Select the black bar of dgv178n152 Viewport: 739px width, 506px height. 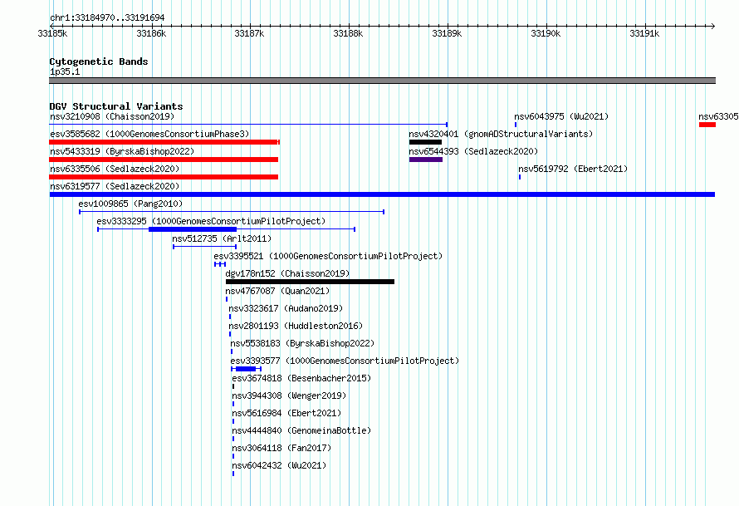click(x=310, y=282)
